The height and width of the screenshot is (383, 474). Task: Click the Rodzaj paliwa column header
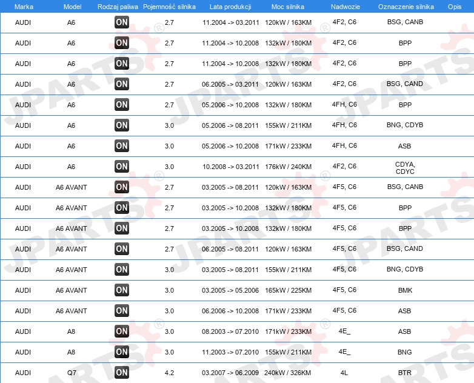pyautogui.click(x=118, y=7)
